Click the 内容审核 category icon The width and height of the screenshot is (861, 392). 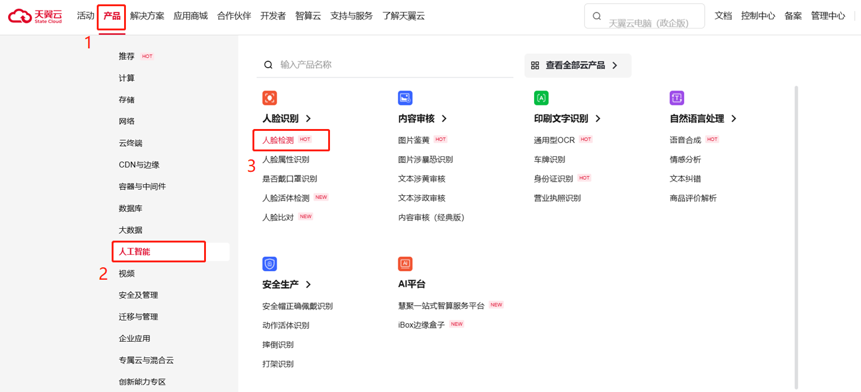pos(405,98)
